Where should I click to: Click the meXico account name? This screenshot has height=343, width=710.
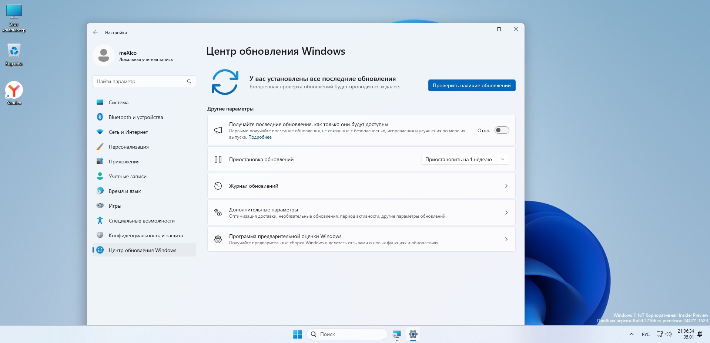coord(128,53)
